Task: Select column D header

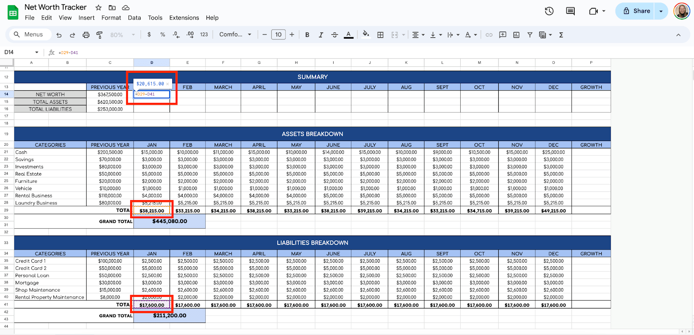Action: 152,62
